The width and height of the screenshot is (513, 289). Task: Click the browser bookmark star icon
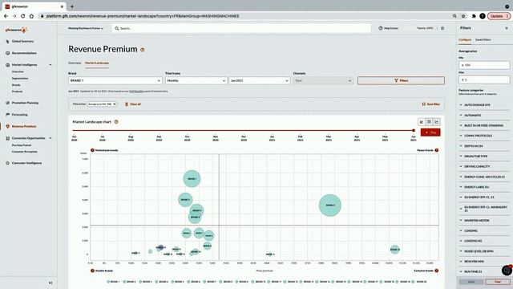point(463,16)
